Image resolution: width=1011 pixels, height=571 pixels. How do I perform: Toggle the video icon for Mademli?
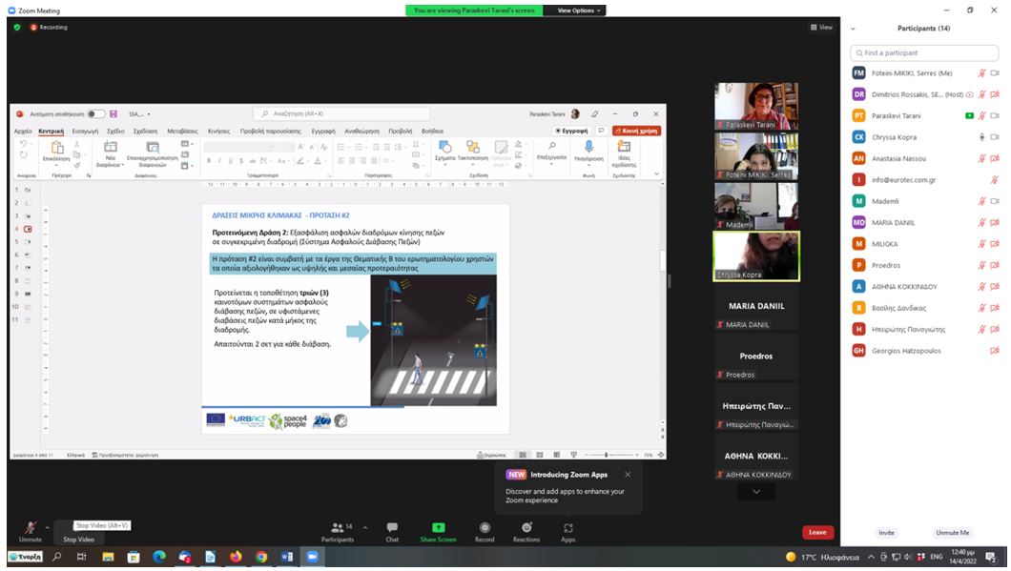(995, 201)
